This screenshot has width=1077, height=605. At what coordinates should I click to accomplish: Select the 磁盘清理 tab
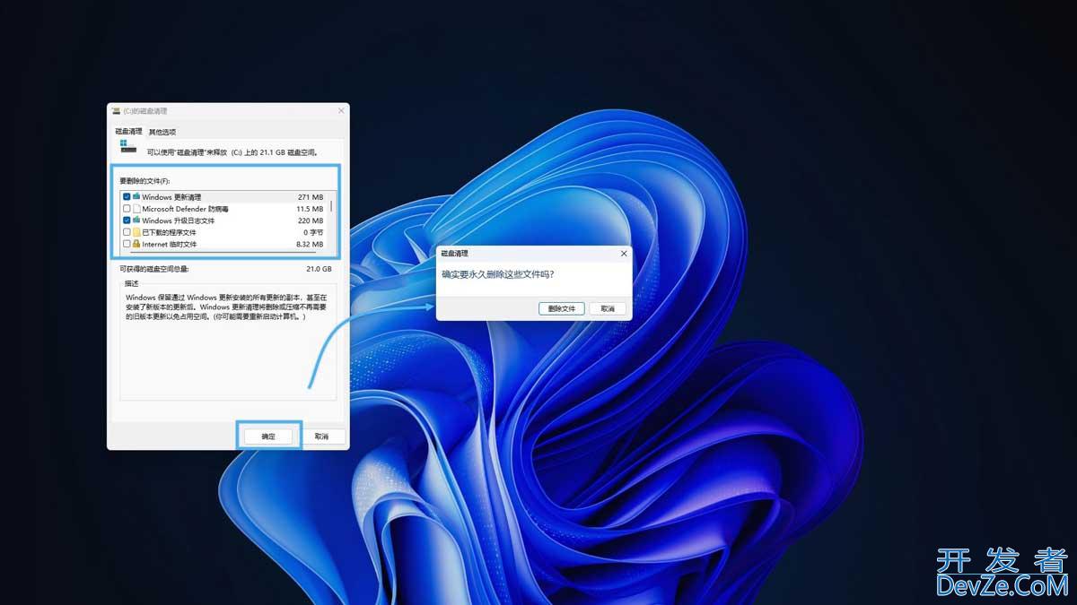click(128, 132)
